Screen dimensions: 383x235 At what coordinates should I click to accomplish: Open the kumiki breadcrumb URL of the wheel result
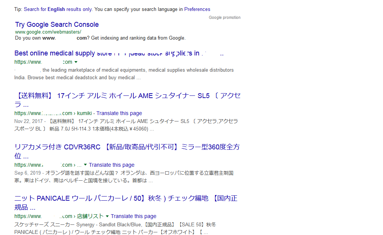pyautogui.click(x=53, y=113)
